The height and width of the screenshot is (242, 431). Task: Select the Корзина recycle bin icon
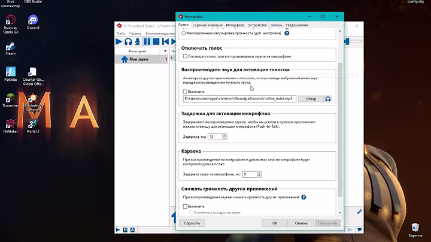pyautogui.click(x=415, y=230)
